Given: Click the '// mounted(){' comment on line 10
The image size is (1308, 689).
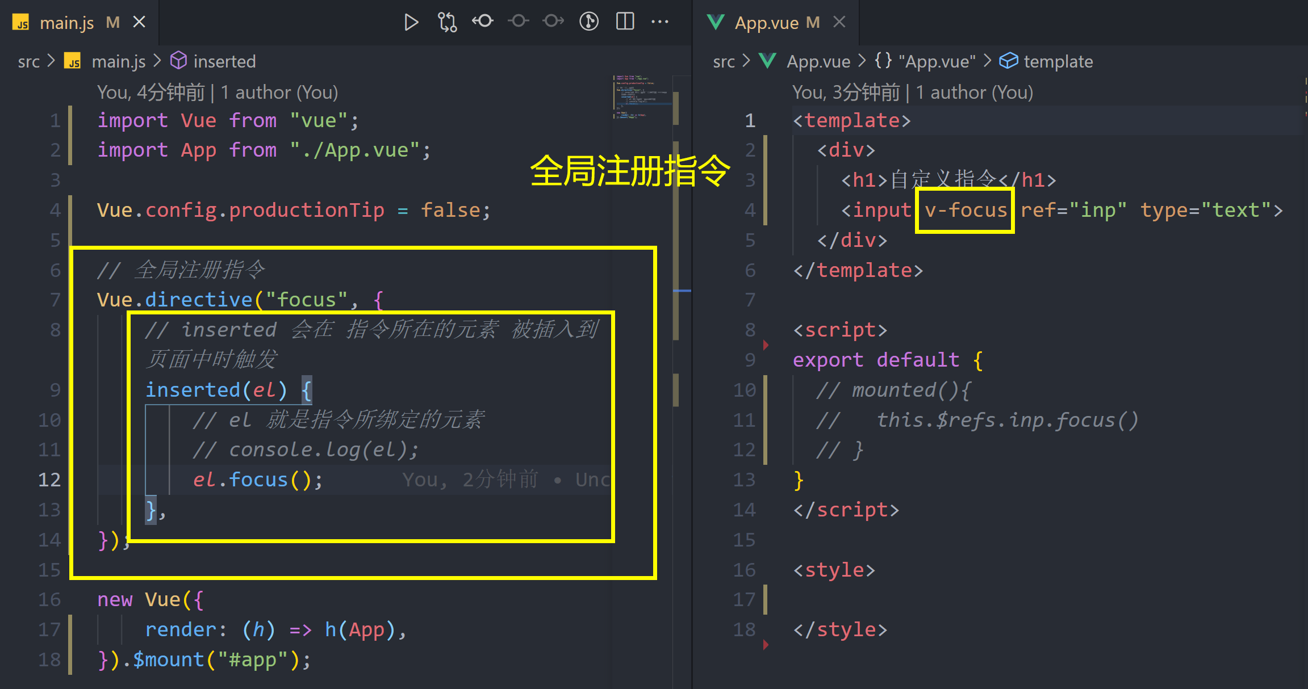Looking at the screenshot, I should coord(894,390).
